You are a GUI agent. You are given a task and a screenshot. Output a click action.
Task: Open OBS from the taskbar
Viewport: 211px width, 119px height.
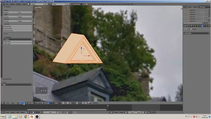pyautogui.click(x=37, y=117)
